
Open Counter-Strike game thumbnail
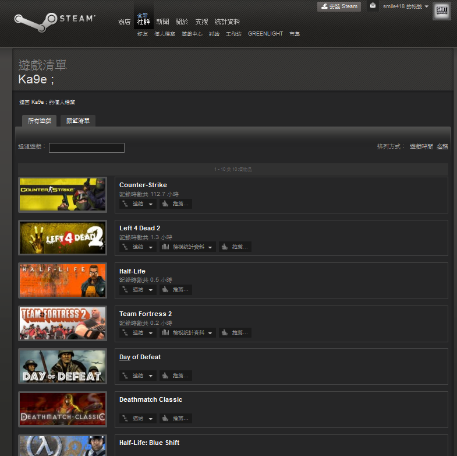[63, 195]
